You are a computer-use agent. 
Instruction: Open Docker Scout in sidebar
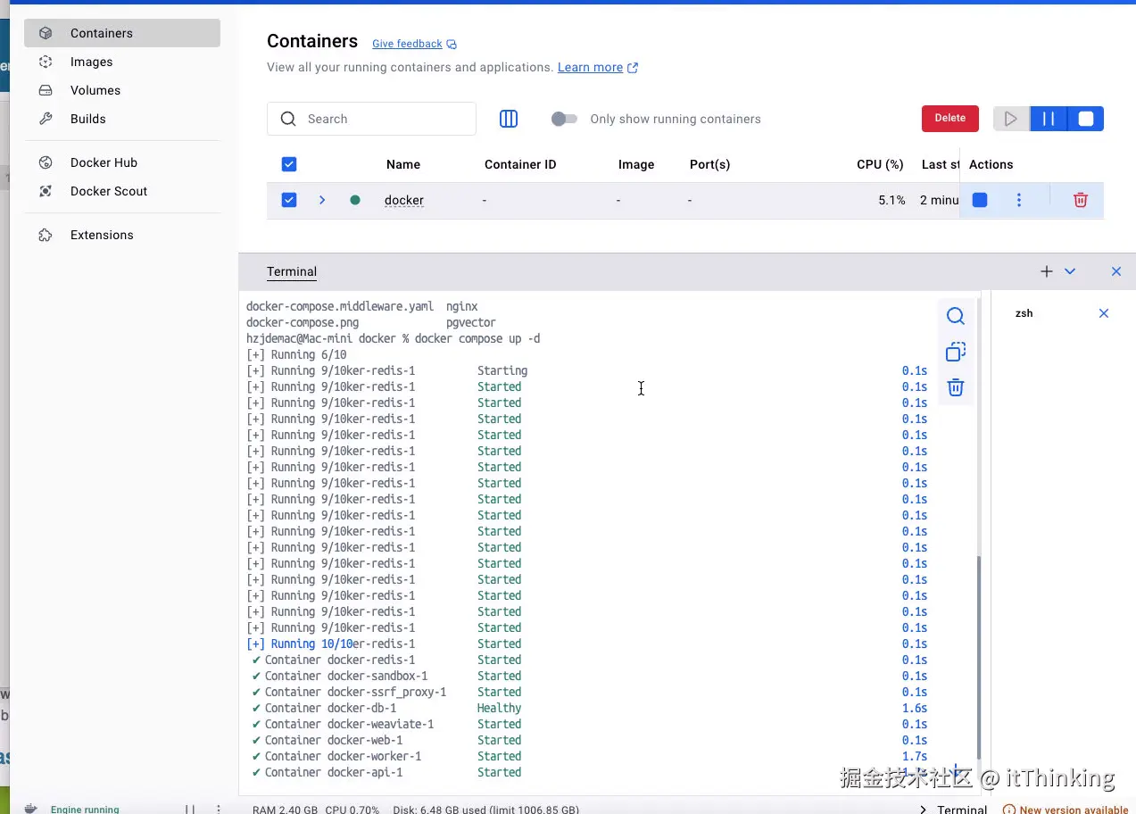(x=122, y=191)
